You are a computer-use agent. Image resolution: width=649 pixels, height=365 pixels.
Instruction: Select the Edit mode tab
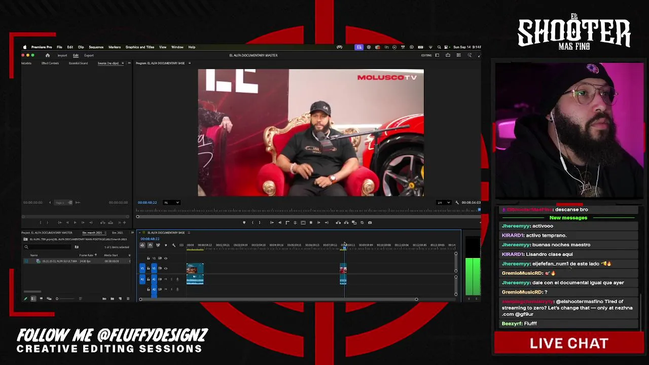[x=76, y=55]
